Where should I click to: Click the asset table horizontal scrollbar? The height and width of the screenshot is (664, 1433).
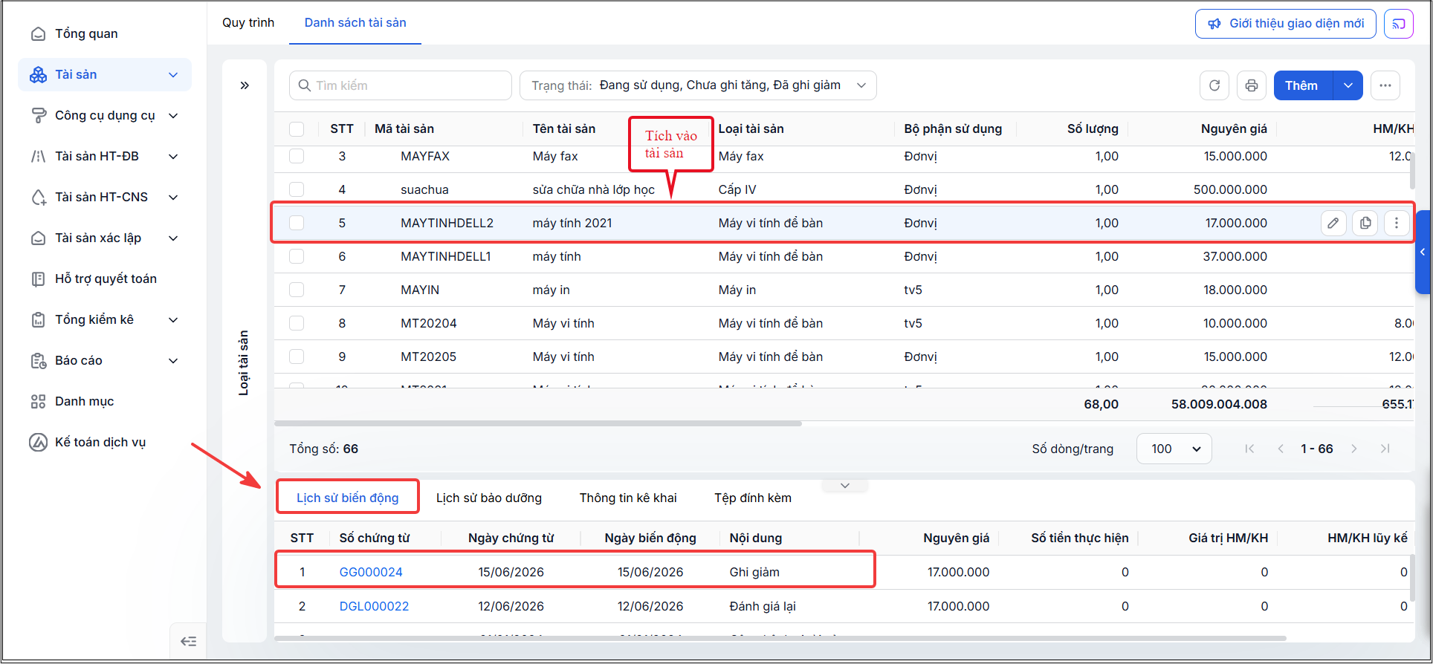click(x=538, y=423)
